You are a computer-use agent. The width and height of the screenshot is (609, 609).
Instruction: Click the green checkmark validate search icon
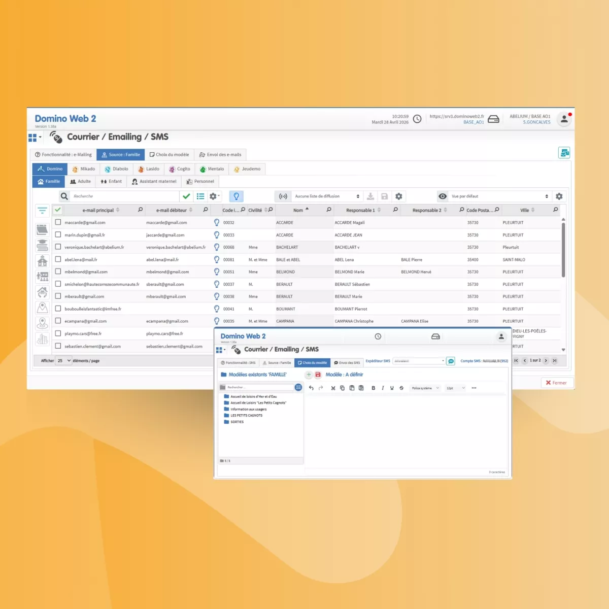pyautogui.click(x=186, y=196)
